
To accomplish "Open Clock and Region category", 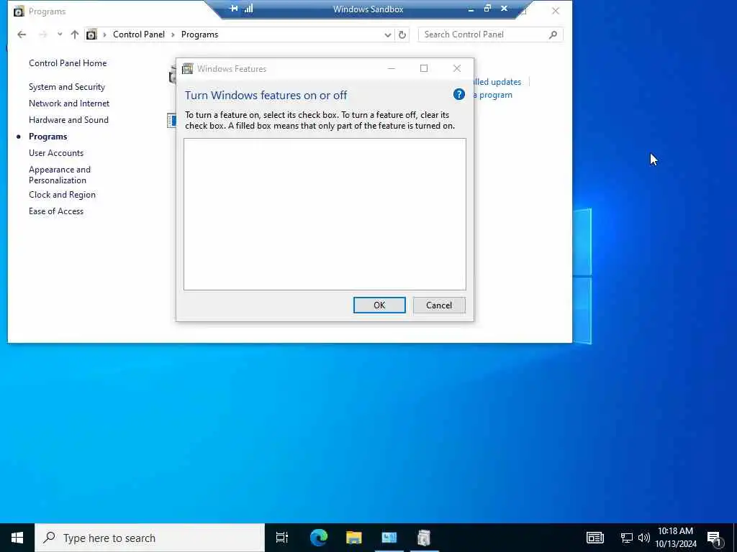I will tap(62, 195).
